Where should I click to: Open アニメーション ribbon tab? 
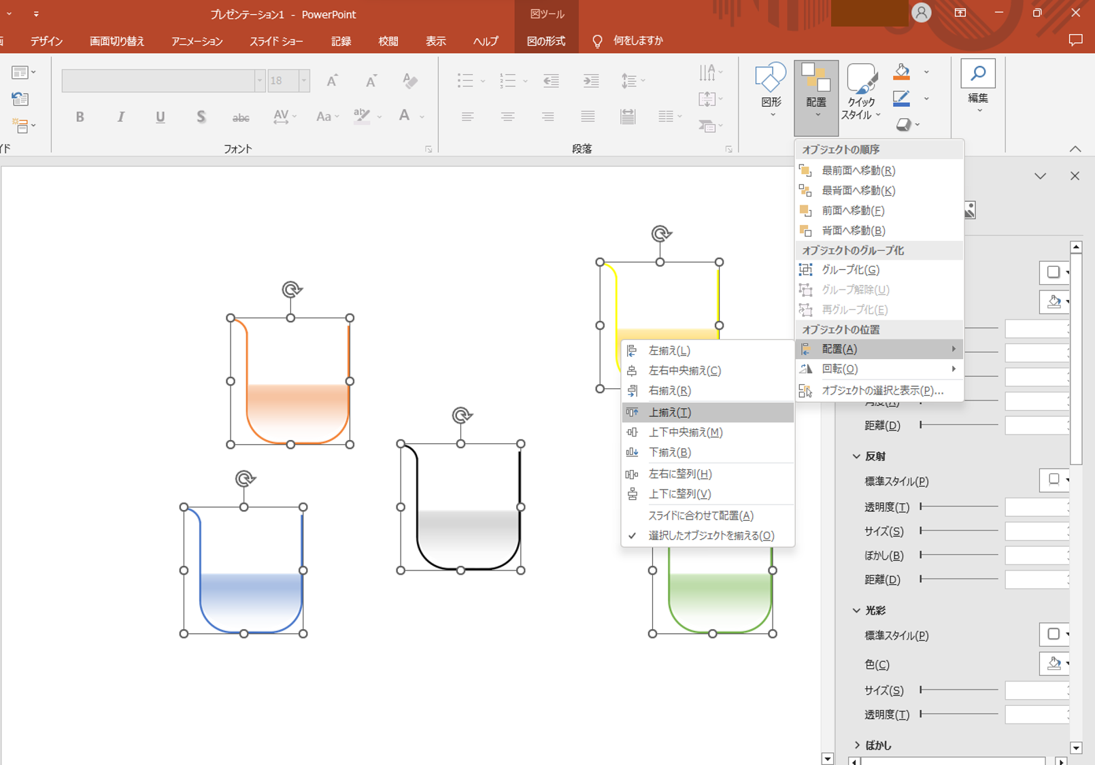click(x=197, y=41)
